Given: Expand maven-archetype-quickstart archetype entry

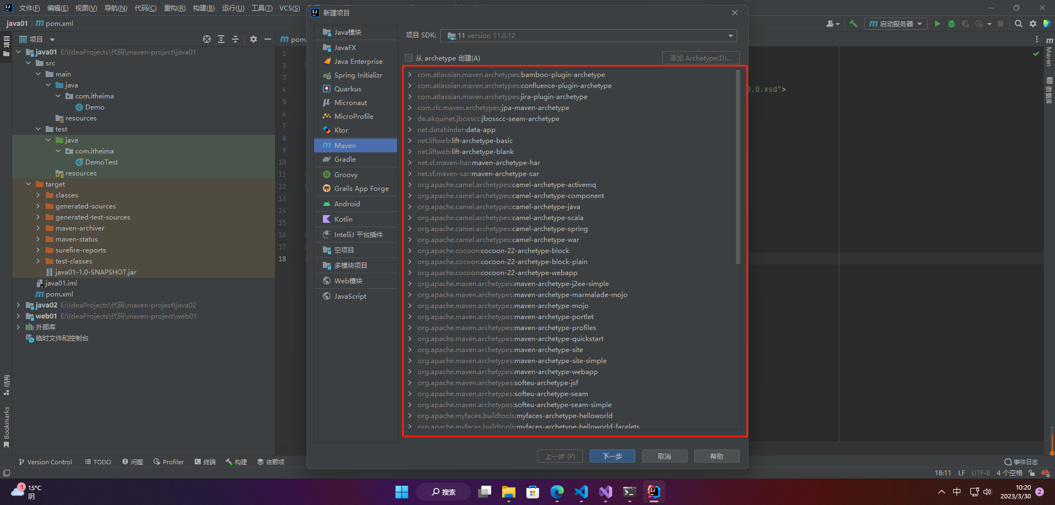Looking at the screenshot, I should pyautogui.click(x=410, y=339).
